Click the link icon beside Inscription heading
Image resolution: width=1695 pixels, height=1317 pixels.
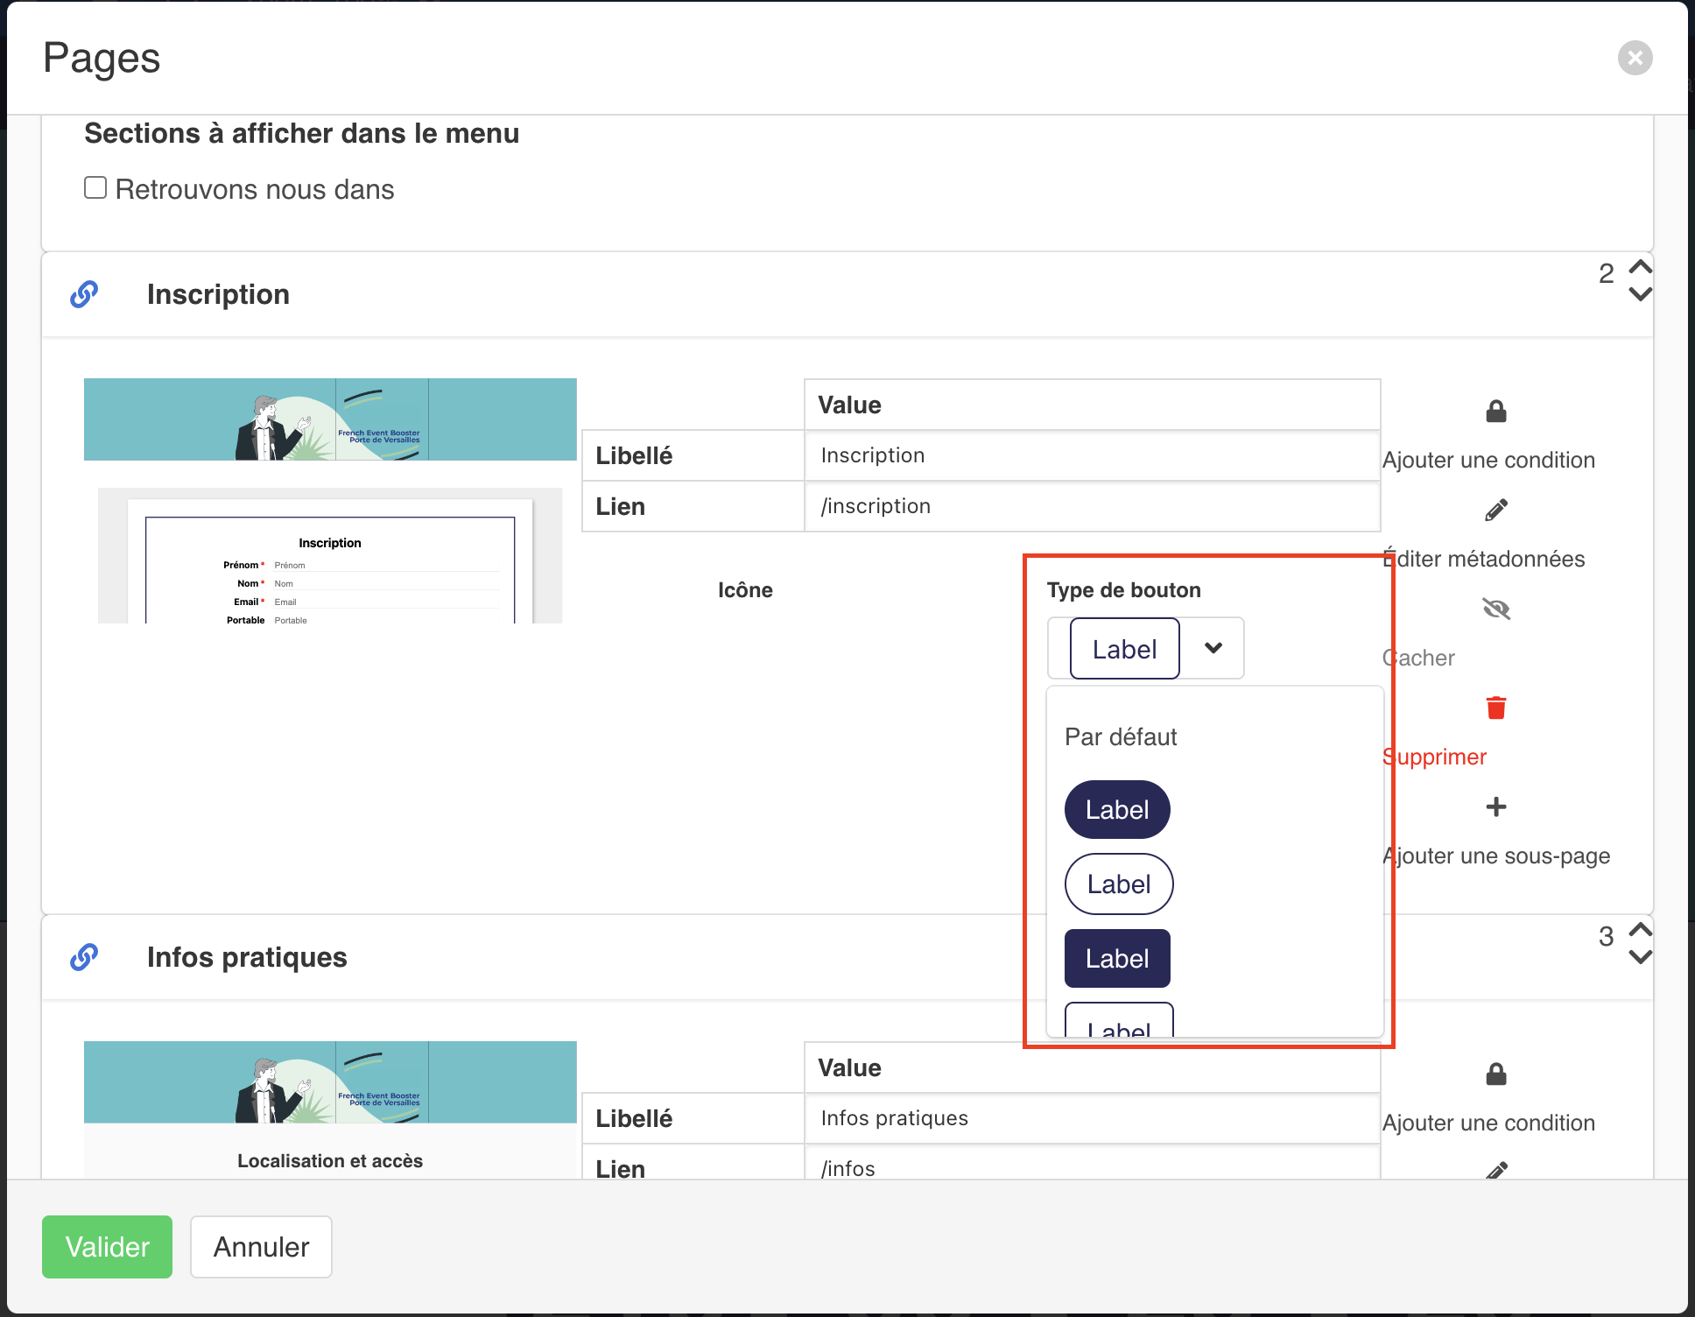(x=84, y=294)
